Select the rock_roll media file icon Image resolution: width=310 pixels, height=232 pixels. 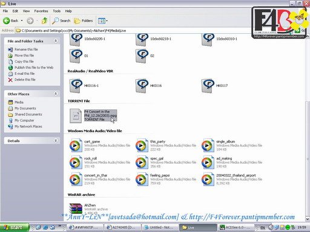pyautogui.click(x=76, y=163)
